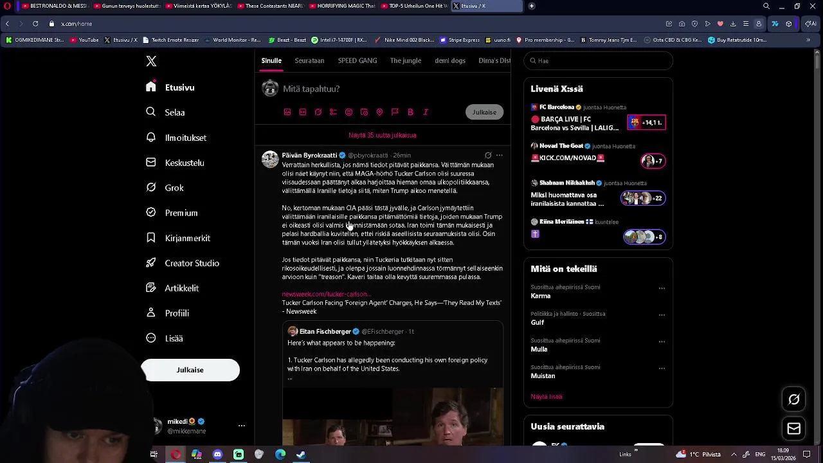Add image to post via media icon
The width and height of the screenshot is (823, 463).
click(x=287, y=112)
